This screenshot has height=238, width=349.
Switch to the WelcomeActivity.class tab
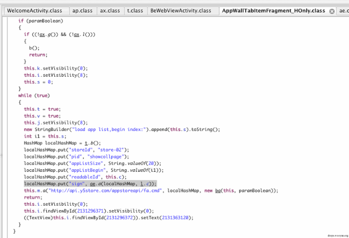tap(35, 10)
